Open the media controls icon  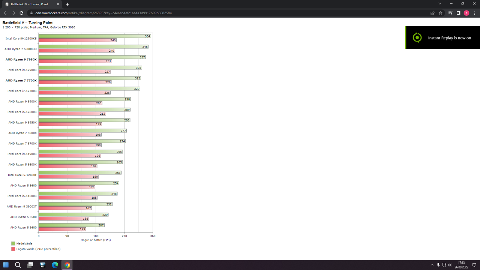coord(450,13)
